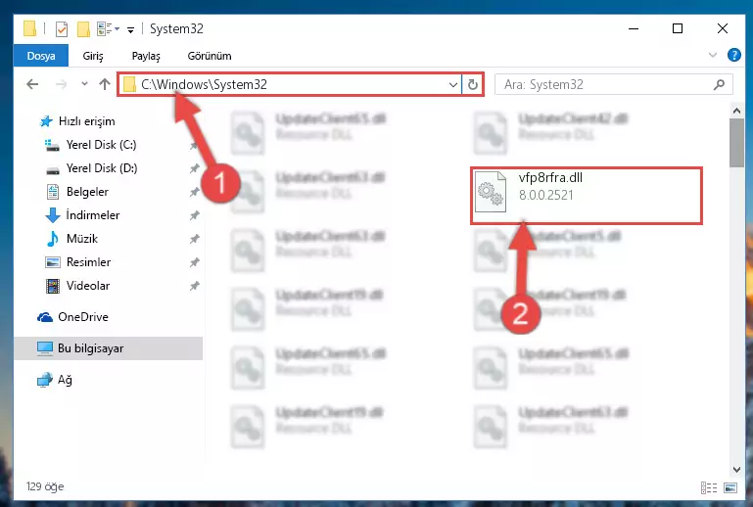This screenshot has width=753, height=507.
Task: Open the recent locations dropdown arrow
Action: pyautogui.click(x=84, y=84)
